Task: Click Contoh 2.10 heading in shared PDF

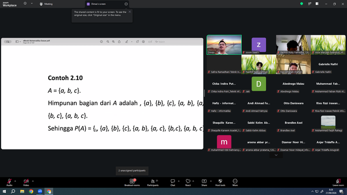Action: (x=65, y=78)
